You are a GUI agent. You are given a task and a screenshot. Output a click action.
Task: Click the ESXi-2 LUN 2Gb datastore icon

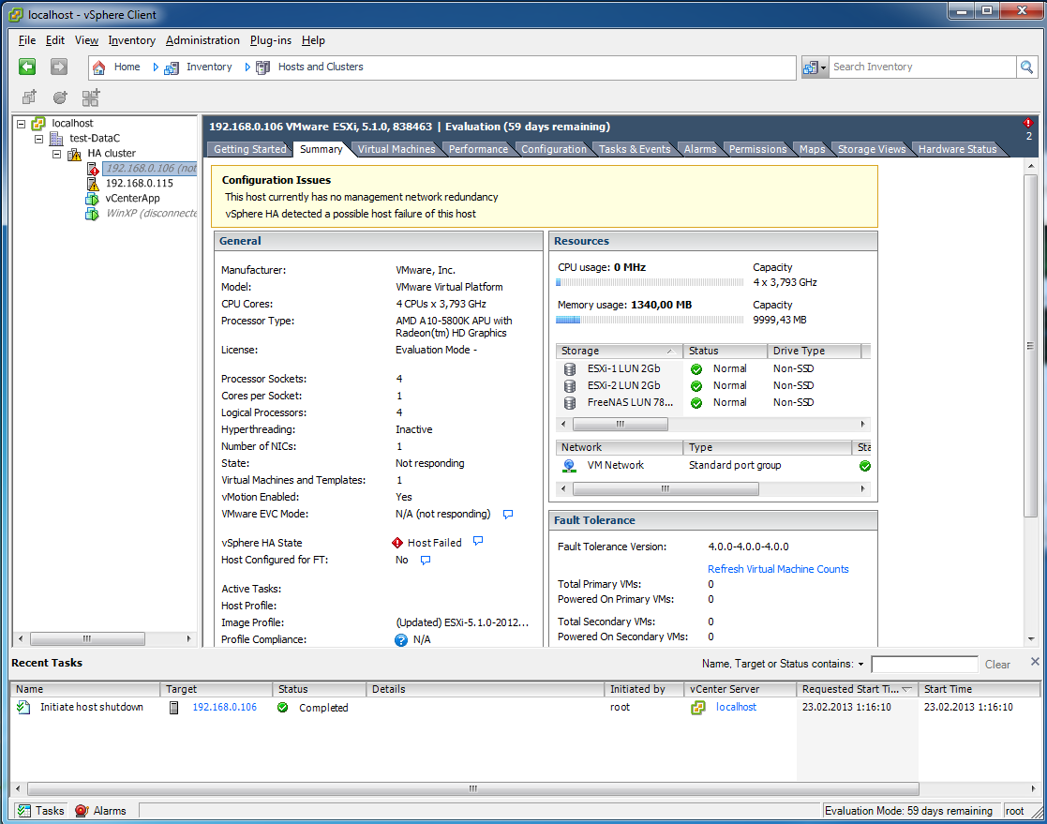click(x=570, y=386)
